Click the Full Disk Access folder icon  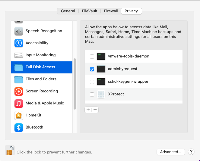click(19, 67)
